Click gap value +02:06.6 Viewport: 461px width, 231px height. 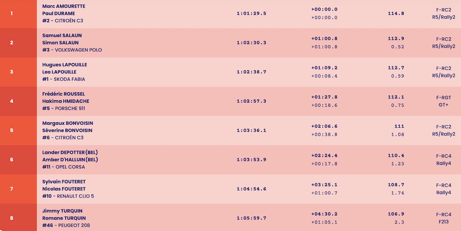[324, 126]
